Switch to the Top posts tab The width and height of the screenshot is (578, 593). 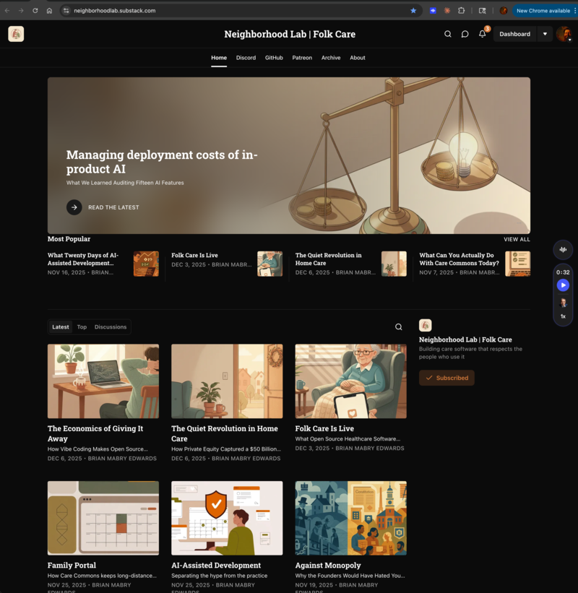[82, 327]
